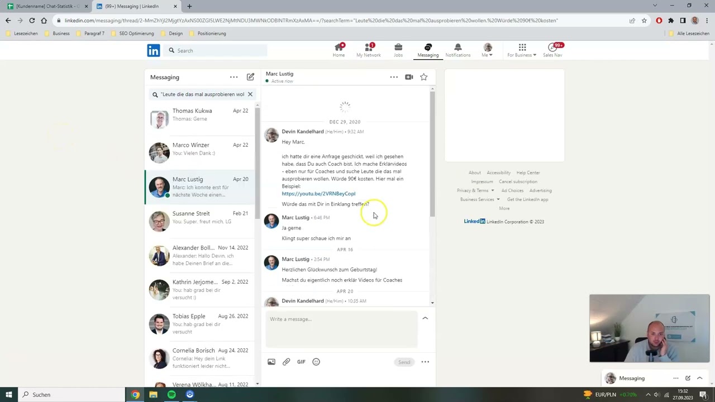This screenshot has width=715, height=402.
Task: Click the Send button
Action: click(x=404, y=362)
